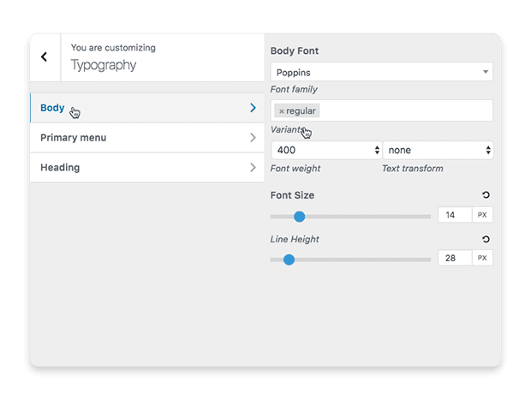
Task: Click the chevron beside Primary menu
Action: click(x=253, y=138)
